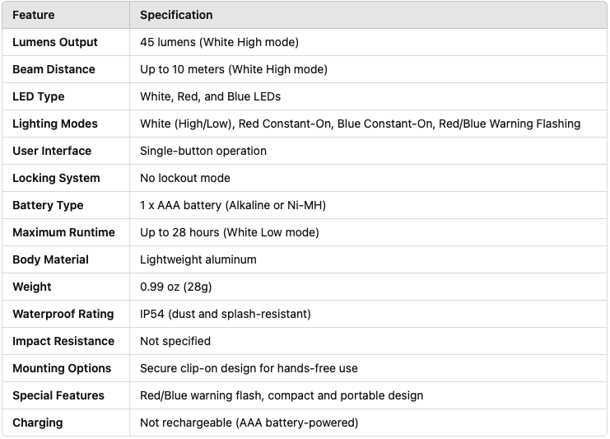The image size is (610, 439).
Task: Select 'Red/Blue warning flash, compact and portable design'
Action: click(282, 395)
